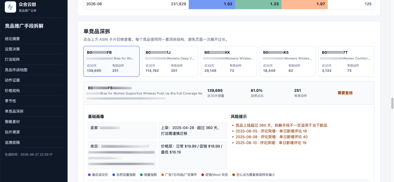Screen dimensions: 394x182
Task: Click the 61.0% 自然占比 value
Action: pos(256,90)
